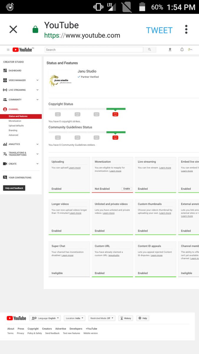Click Learn more in Custom thumbnails card
Image resolution: width=199 pixels, height=354 pixels.
click(165, 213)
